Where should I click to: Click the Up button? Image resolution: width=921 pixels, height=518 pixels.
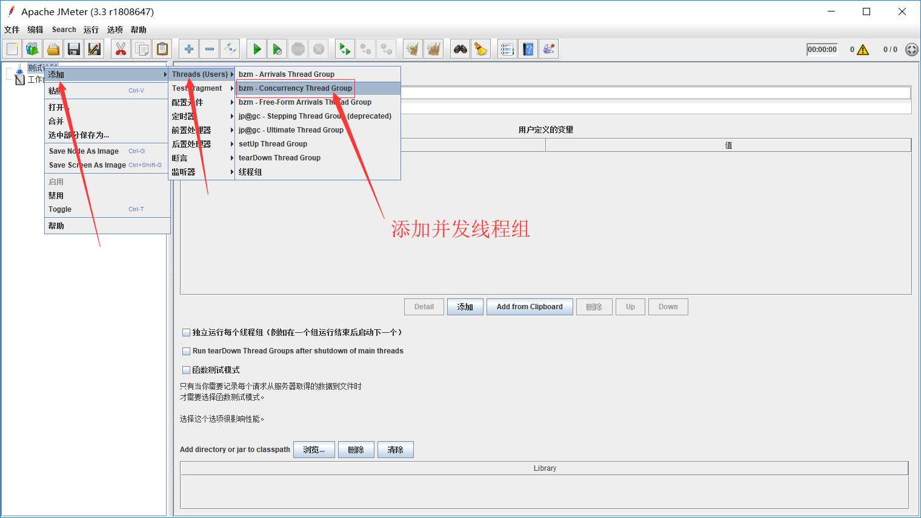tap(630, 307)
